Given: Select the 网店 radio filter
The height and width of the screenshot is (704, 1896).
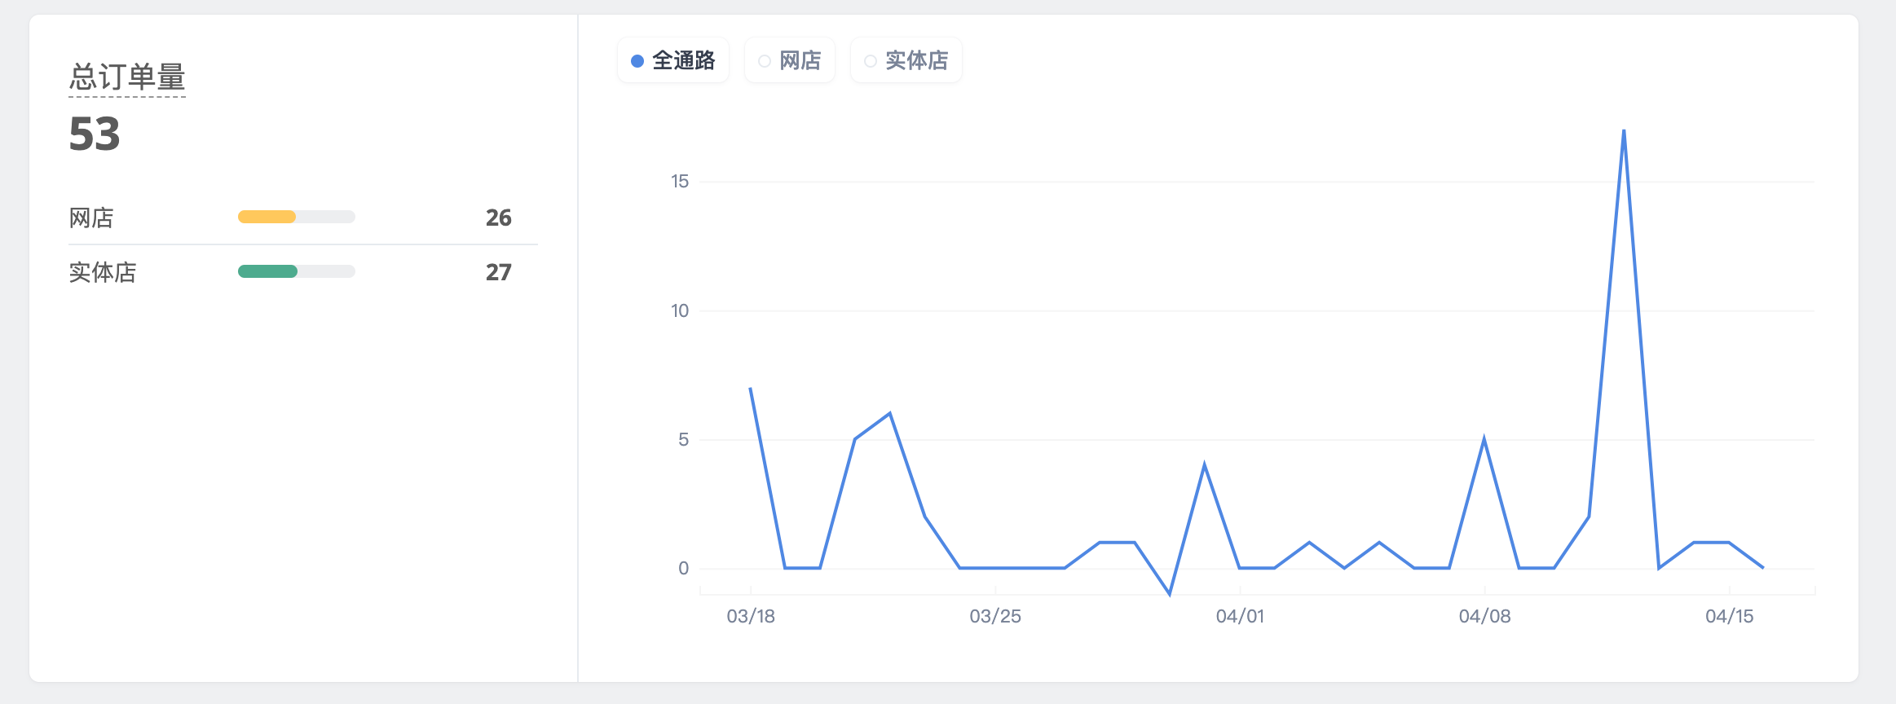Looking at the screenshot, I should [790, 60].
